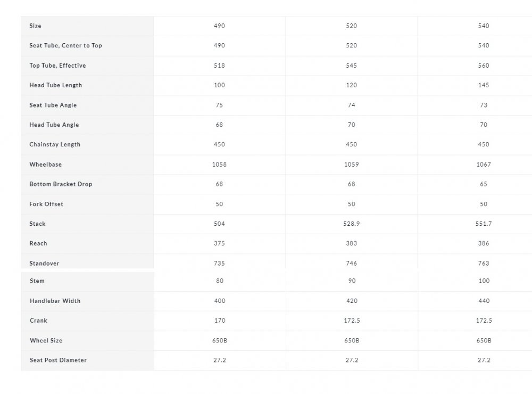Click the Seat Tube Angle label
Screen dimensions: 532x394
coord(53,105)
